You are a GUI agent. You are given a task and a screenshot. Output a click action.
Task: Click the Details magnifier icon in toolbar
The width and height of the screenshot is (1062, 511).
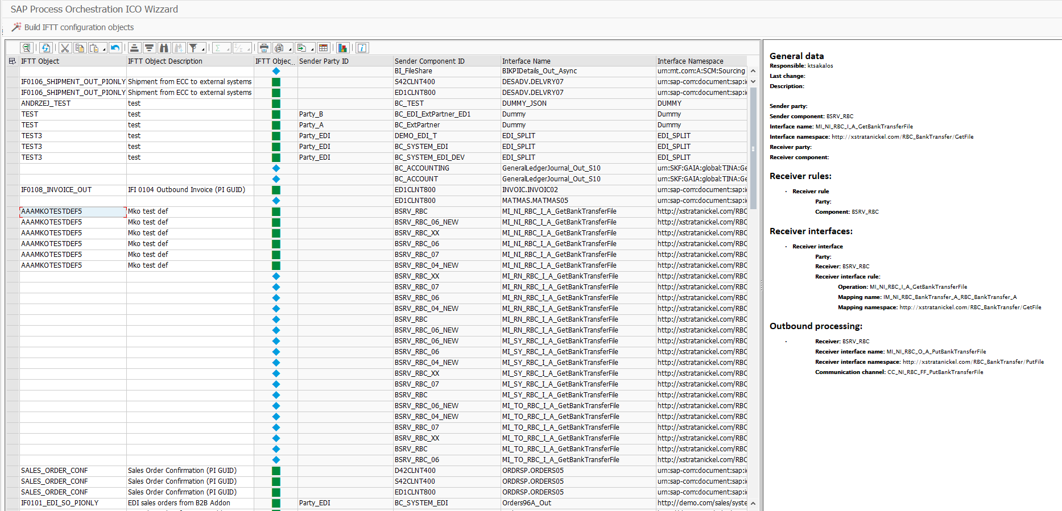click(x=26, y=48)
